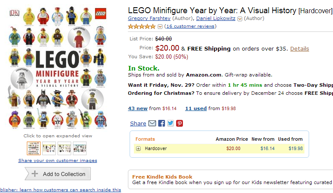The image size is (333, 193).
Task: Open the 16 customer reviews link
Action: point(190,26)
